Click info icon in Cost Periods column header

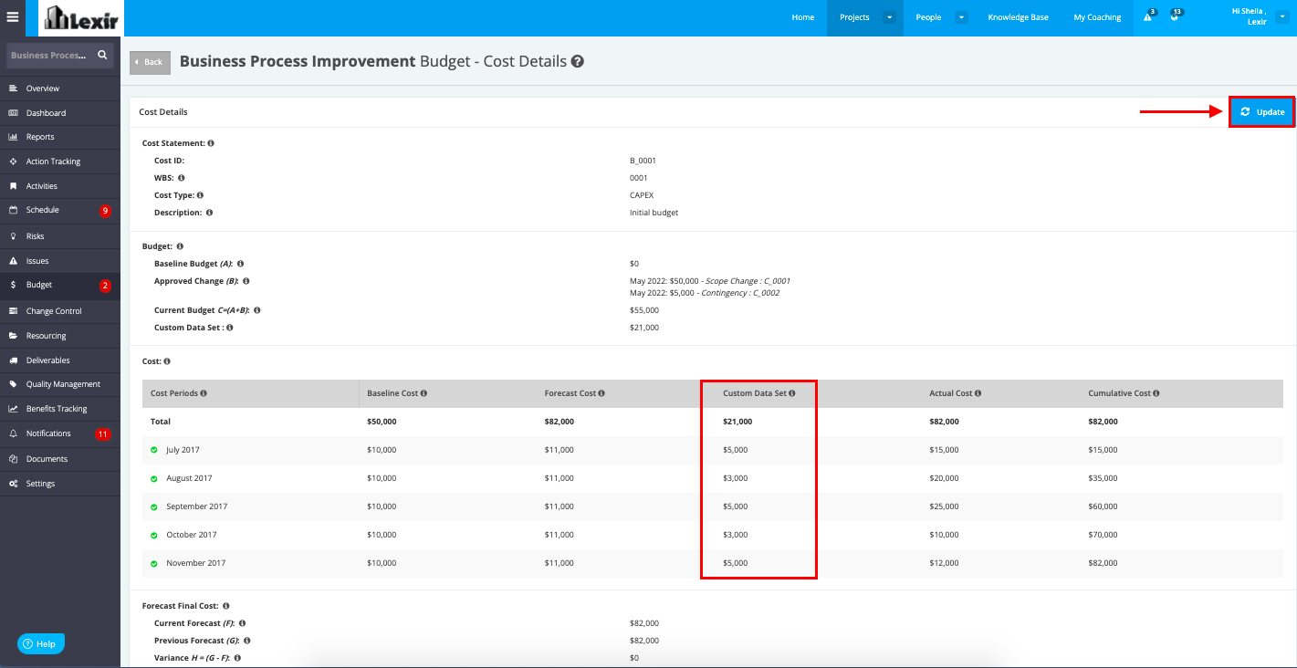[x=204, y=393]
